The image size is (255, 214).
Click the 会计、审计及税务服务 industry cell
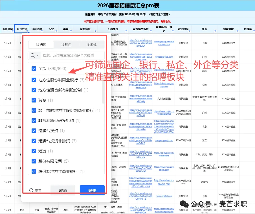point(51,210)
